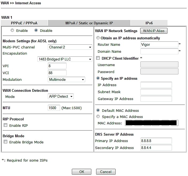
Task: Click the Subnet Mask input field
Action: (156, 92)
